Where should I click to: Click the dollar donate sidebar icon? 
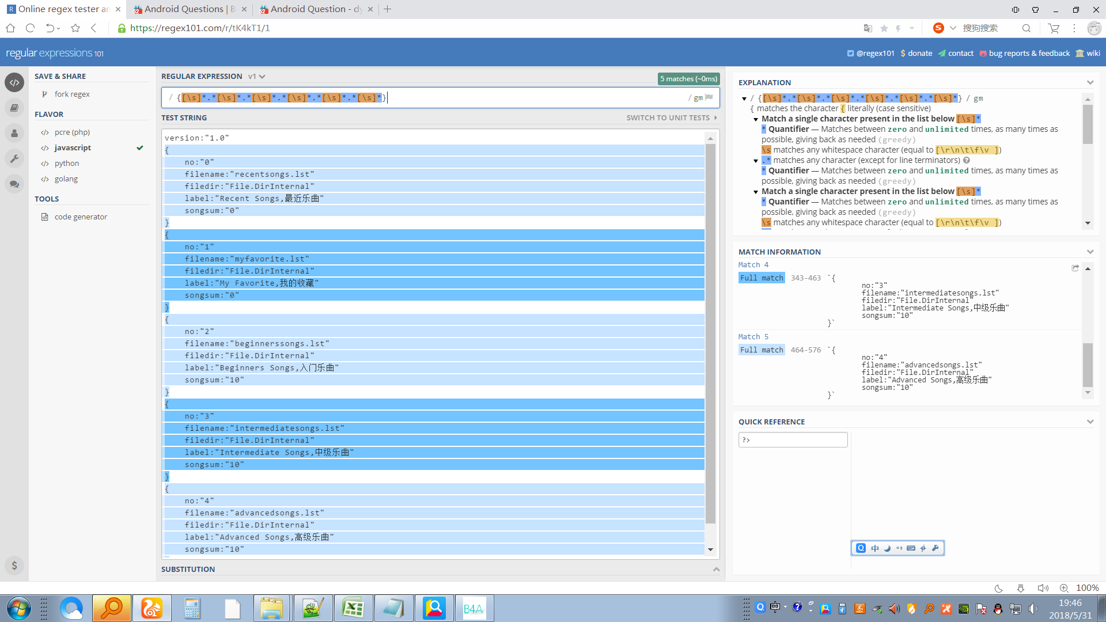14,565
